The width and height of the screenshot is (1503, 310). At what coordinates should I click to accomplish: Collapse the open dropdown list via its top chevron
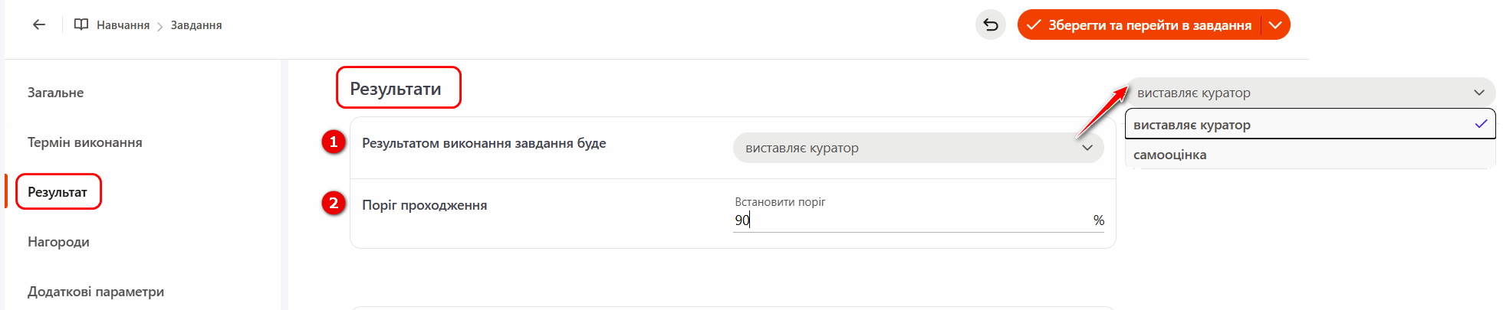click(1479, 93)
